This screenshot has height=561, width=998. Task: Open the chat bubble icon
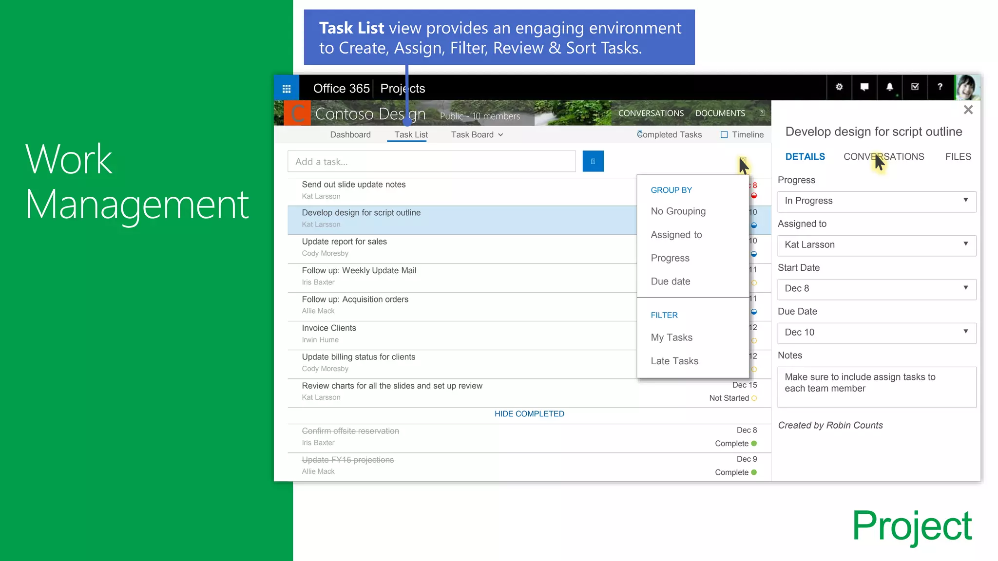tap(864, 87)
